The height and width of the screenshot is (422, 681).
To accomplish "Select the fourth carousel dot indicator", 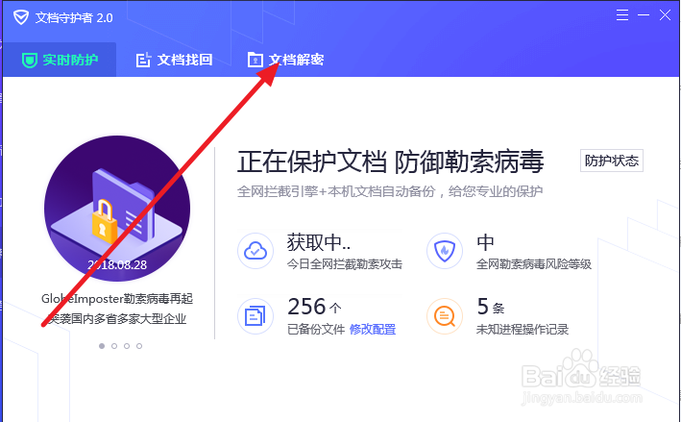I will pos(139,346).
